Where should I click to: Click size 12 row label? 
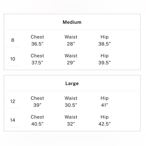click(13, 101)
